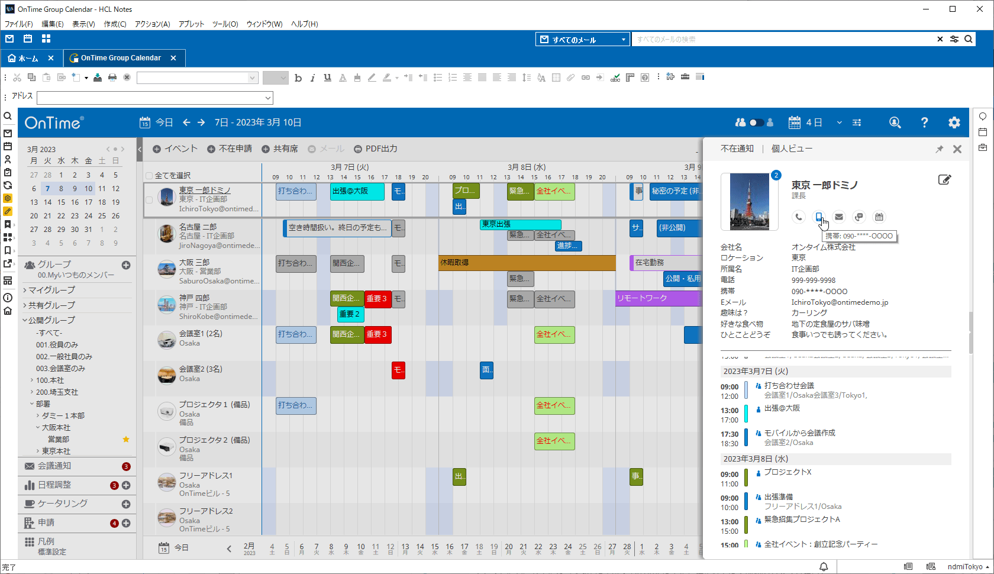Click the help question mark icon
The image size is (994, 574).
(x=924, y=122)
